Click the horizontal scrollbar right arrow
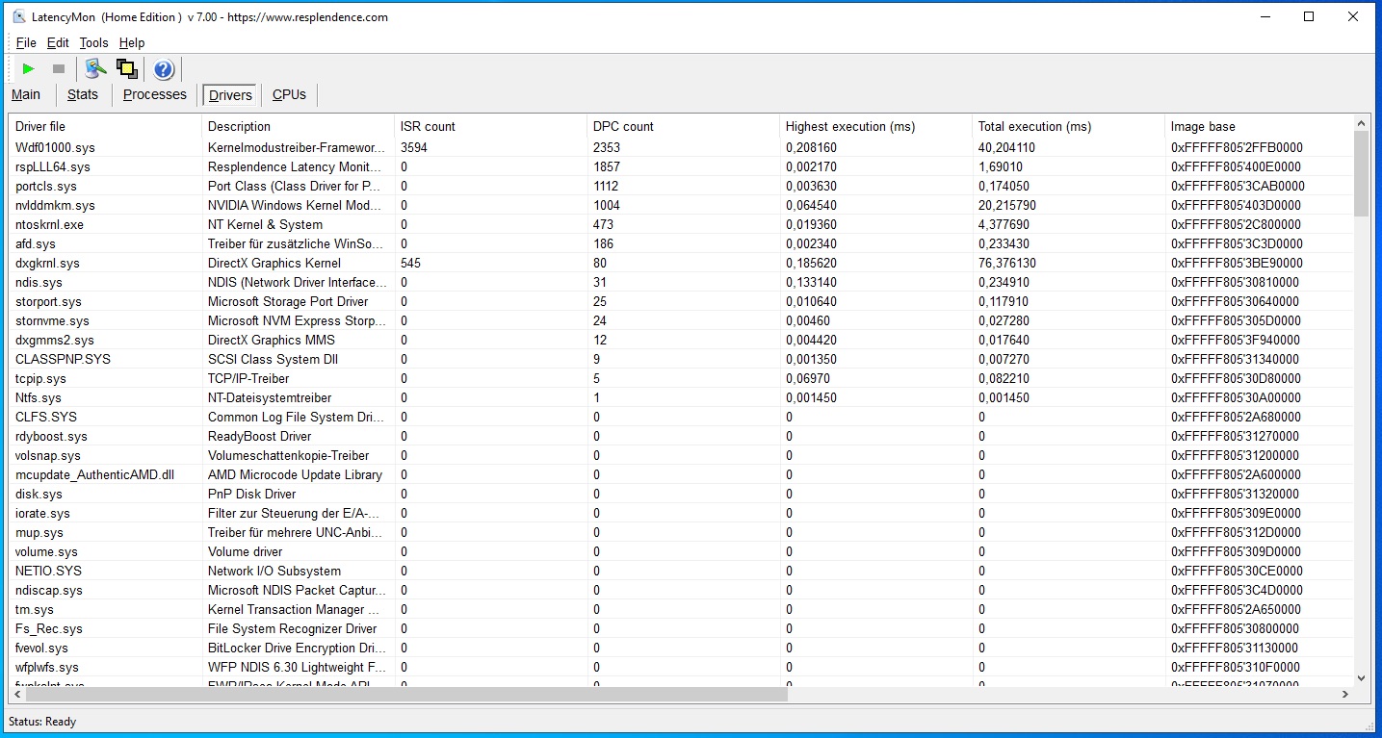The height and width of the screenshot is (738, 1382). coord(1345,694)
